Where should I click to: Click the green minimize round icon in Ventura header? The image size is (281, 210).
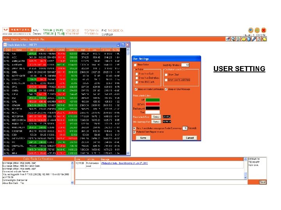point(257,30)
